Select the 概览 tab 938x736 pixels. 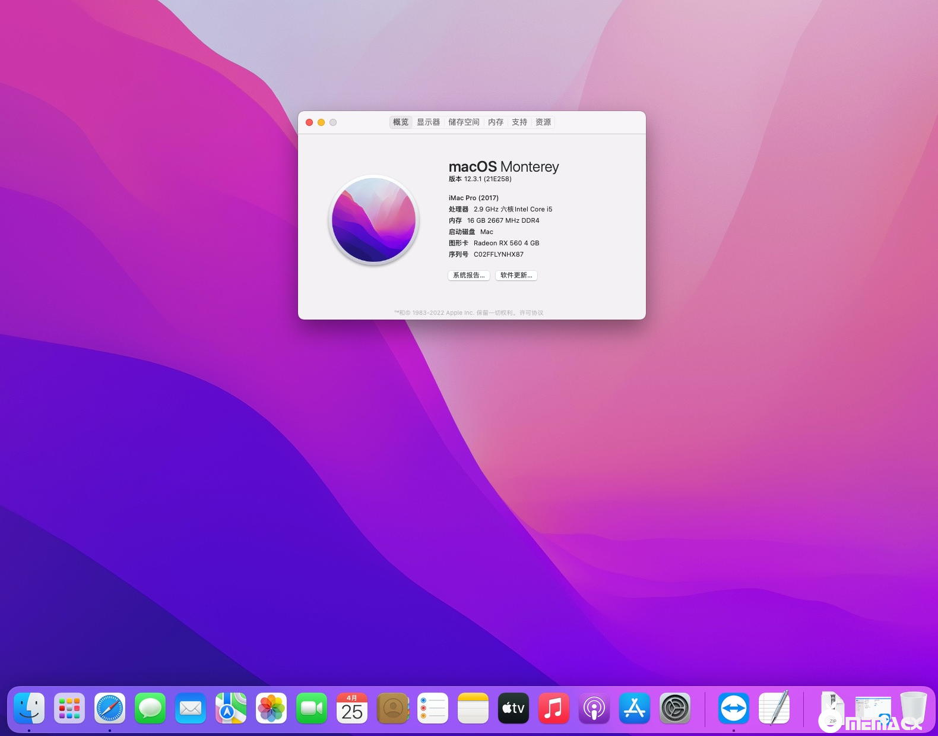tap(401, 122)
